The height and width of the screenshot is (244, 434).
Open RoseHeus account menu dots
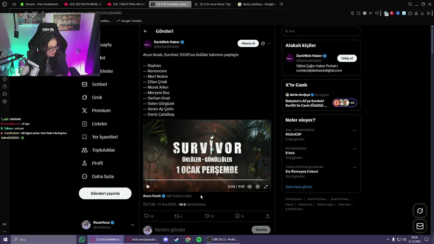pos(133,225)
